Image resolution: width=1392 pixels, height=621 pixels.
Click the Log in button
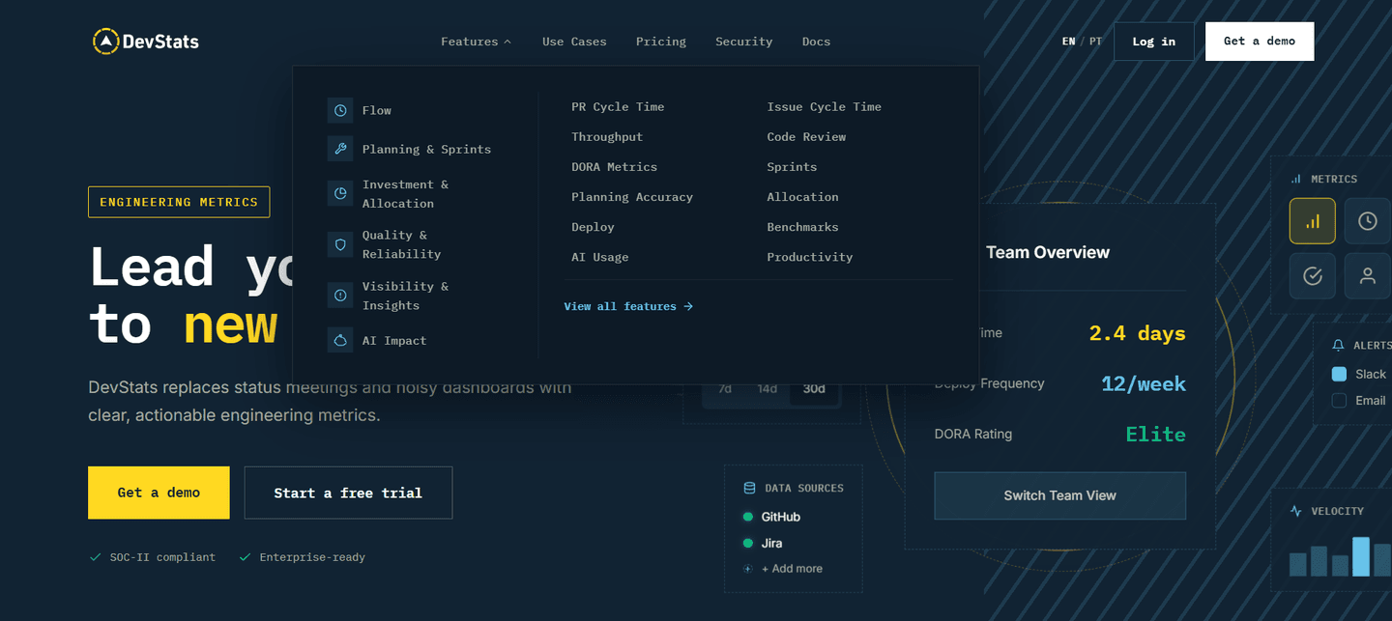[x=1154, y=42]
